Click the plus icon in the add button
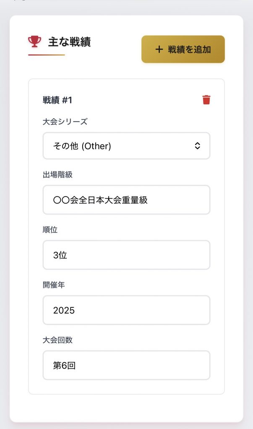 [159, 49]
